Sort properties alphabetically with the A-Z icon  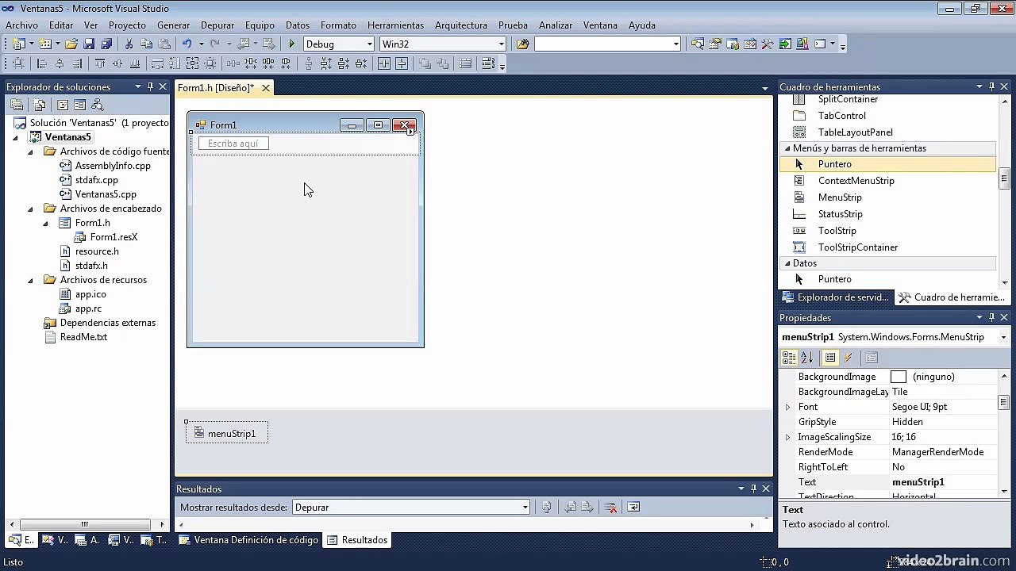point(807,358)
